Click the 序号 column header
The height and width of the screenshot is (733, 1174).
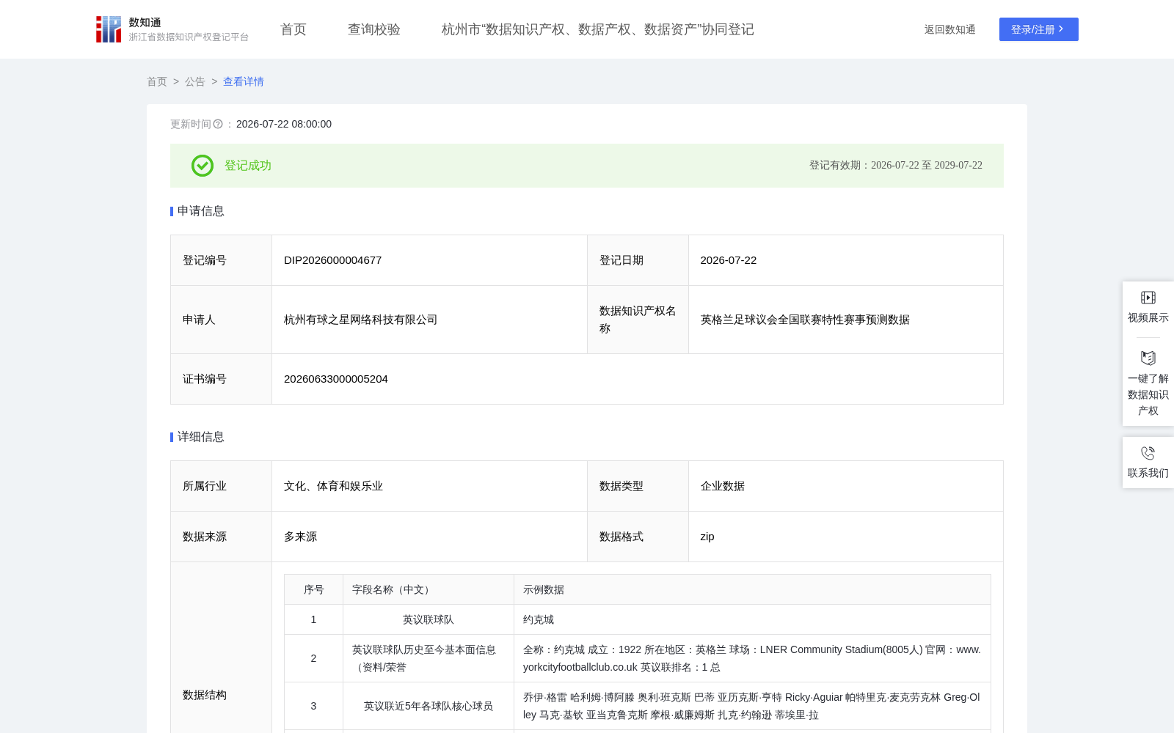click(x=314, y=589)
